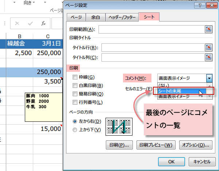Toggle the 白黒印刷 checkbox
This screenshot has width=219, height=171.
pos(75,86)
